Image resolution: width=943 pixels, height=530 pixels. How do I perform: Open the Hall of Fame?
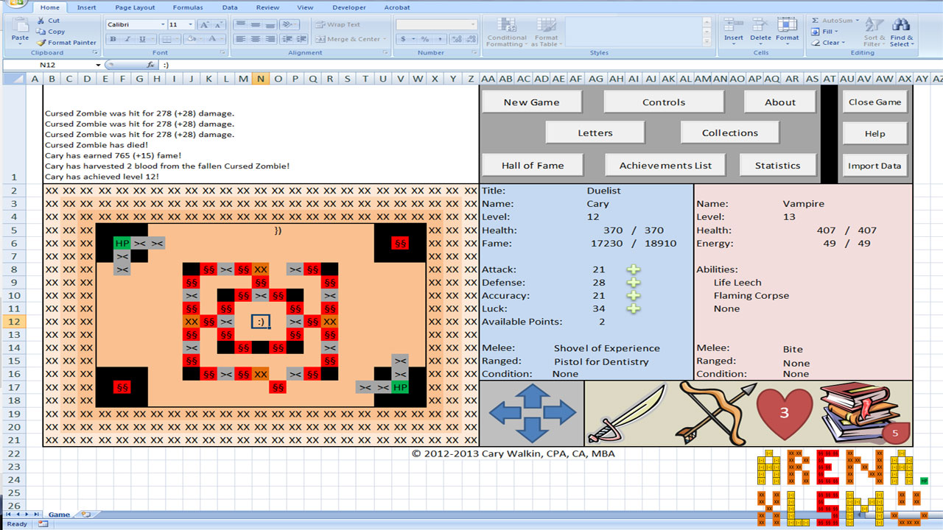[533, 165]
